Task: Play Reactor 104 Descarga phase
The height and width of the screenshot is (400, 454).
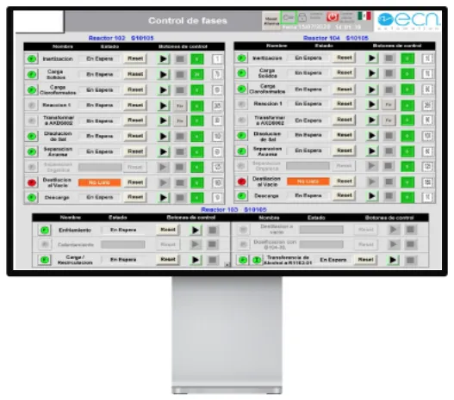Action: [x=372, y=196]
